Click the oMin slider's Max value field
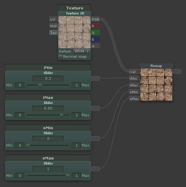Screen dimensions: 186x187 pos(76,145)
